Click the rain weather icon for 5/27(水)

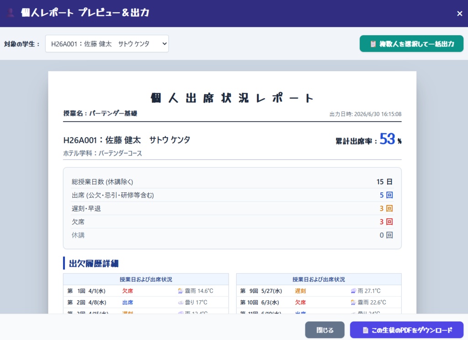tap(353, 291)
